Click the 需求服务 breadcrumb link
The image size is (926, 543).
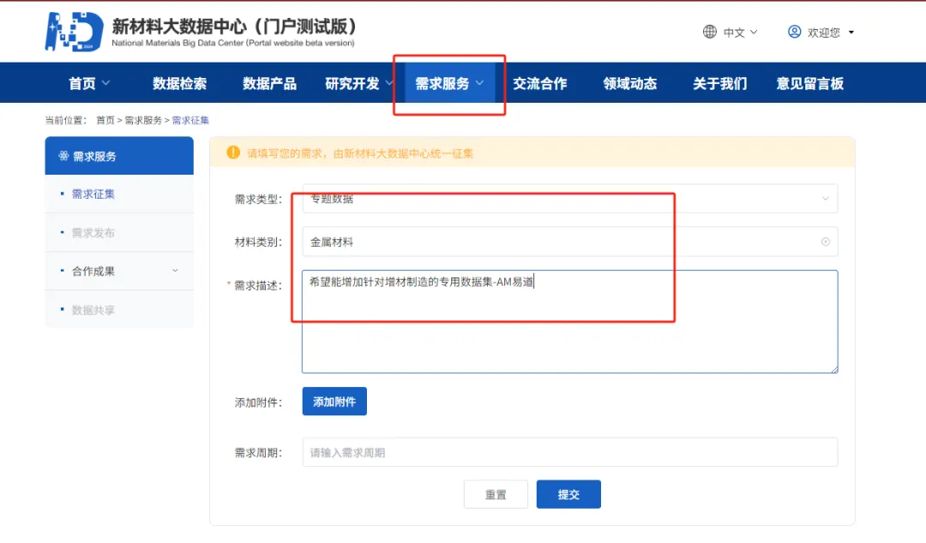143,120
